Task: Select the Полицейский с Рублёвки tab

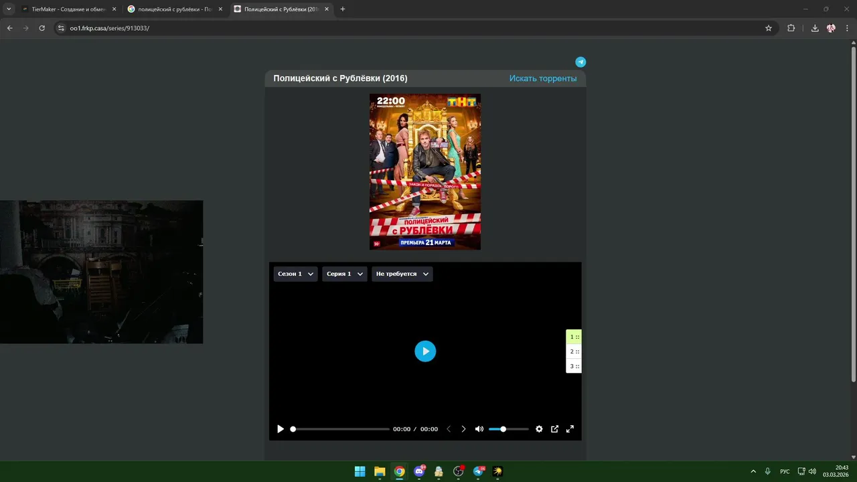Action: (x=281, y=9)
